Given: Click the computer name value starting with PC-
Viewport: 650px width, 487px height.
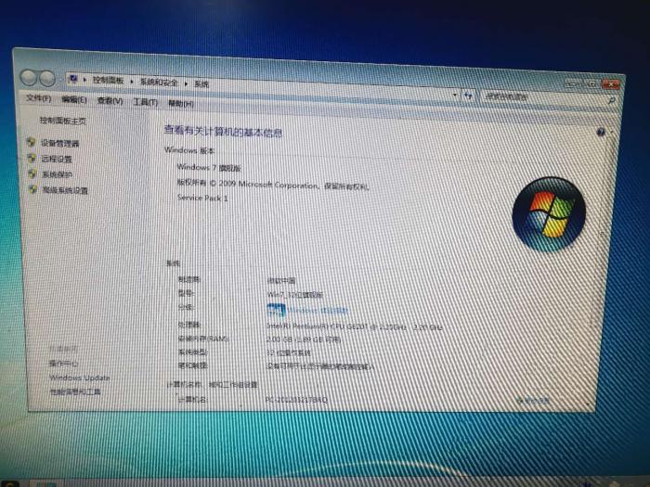Looking at the screenshot, I should pyautogui.click(x=296, y=399).
